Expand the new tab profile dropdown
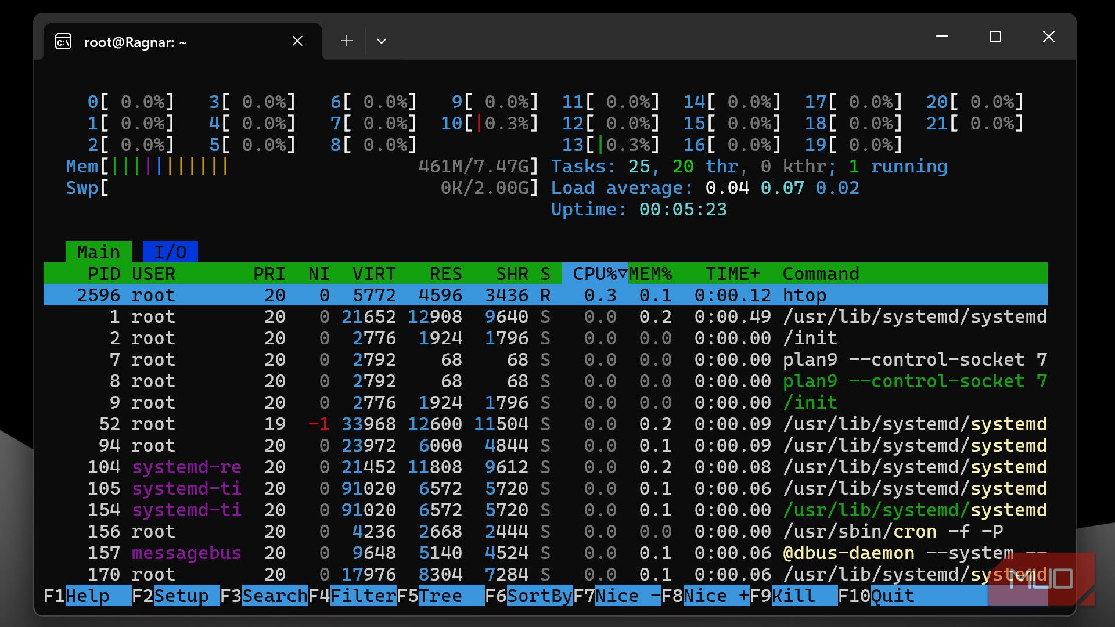Image resolution: width=1115 pixels, height=627 pixels. [x=382, y=41]
